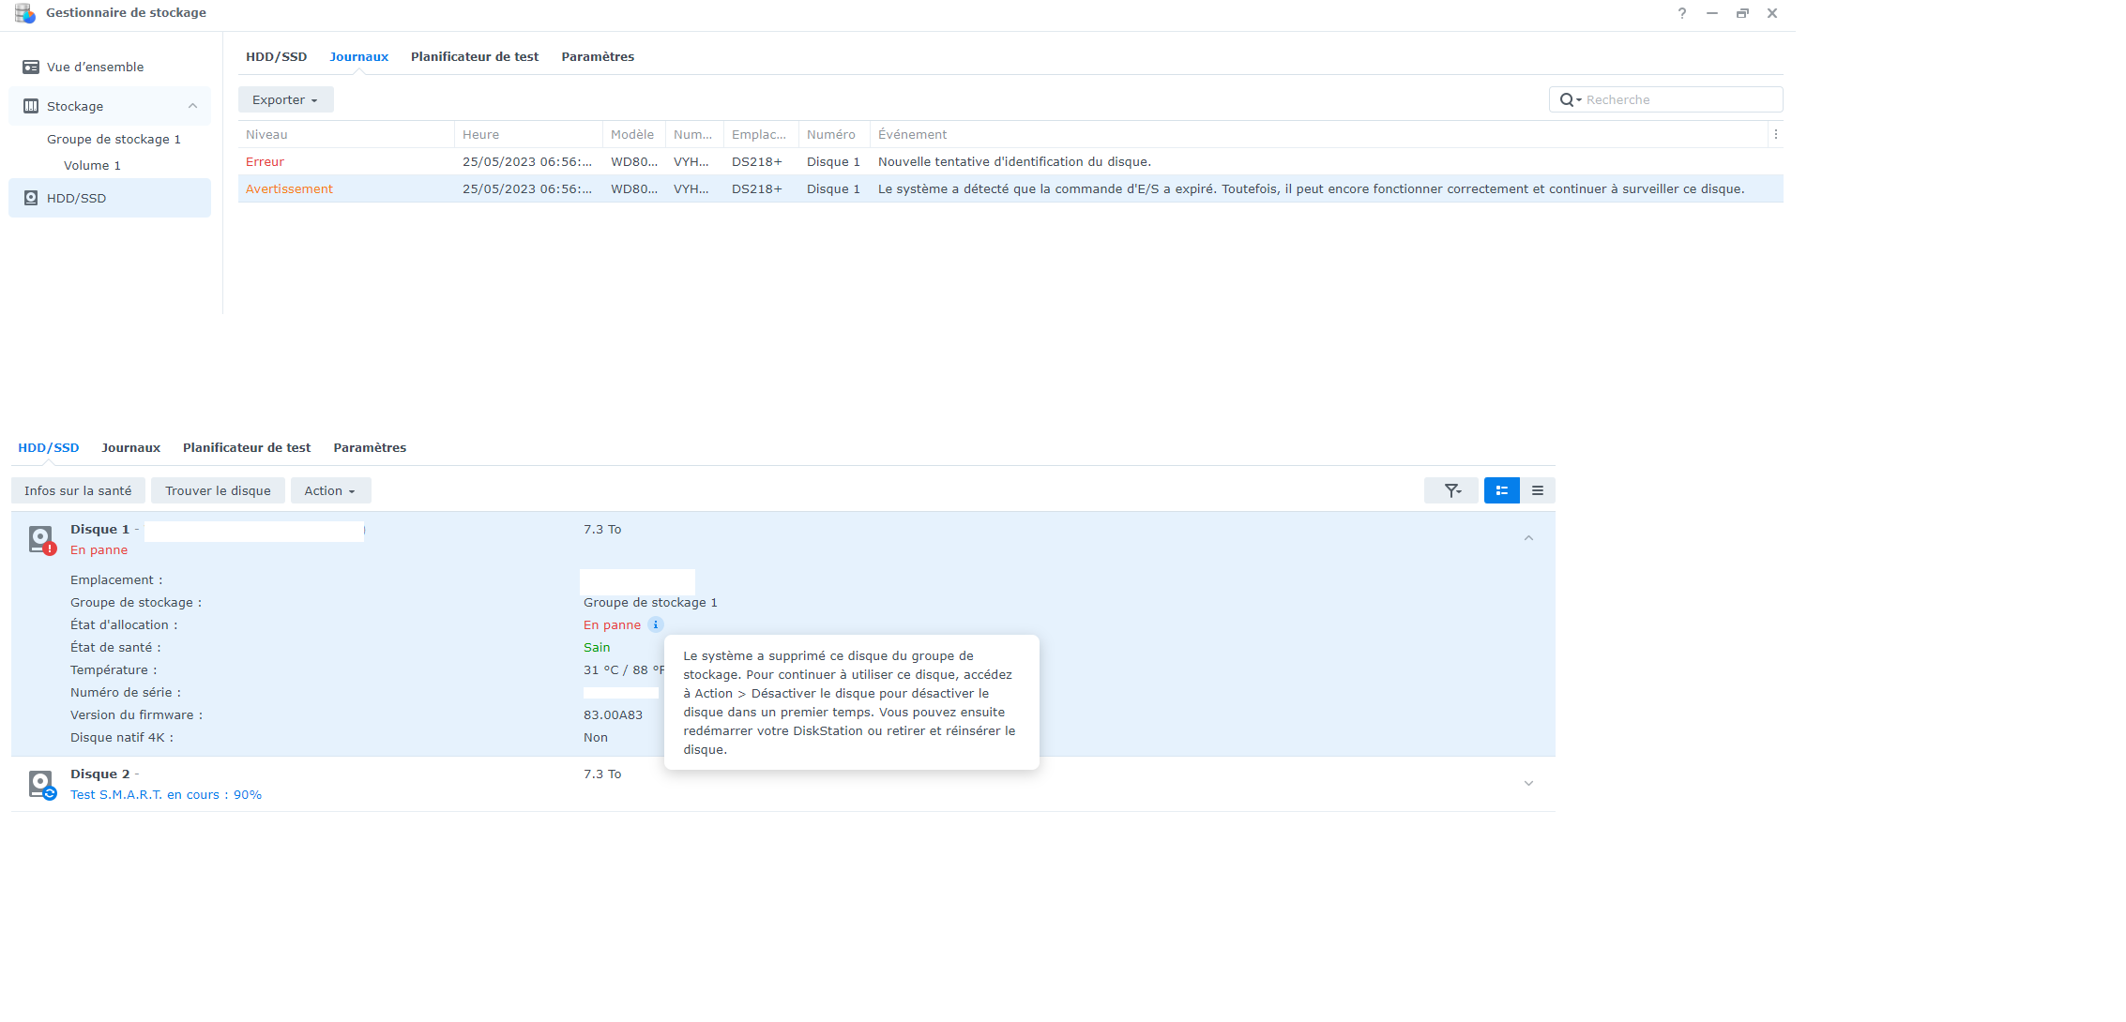
Task: Switch to Planificateur de test tab at top
Action: click(x=474, y=56)
